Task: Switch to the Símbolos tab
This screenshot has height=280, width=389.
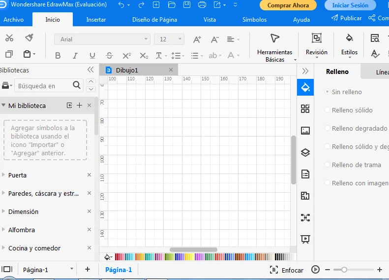Action: click(x=255, y=20)
